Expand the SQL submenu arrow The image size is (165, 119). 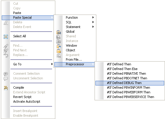coord(93,22)
